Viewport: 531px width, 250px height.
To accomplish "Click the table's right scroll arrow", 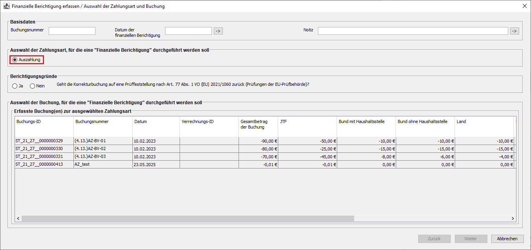I will pyautogui.click(x=513, y=219).
